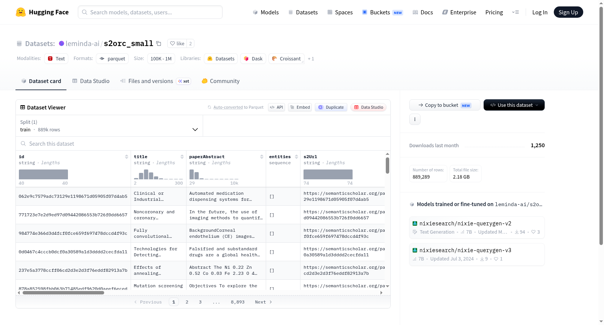This screenshot has width=604, height=325.
Task: Open the current page 1 button
Action: (x=174, y=302)
